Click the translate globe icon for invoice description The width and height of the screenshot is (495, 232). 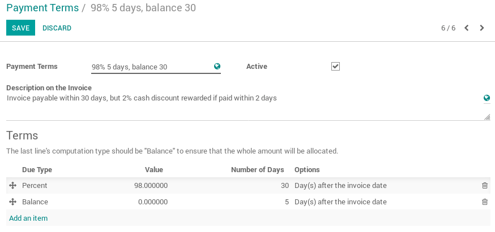point(487,98)
